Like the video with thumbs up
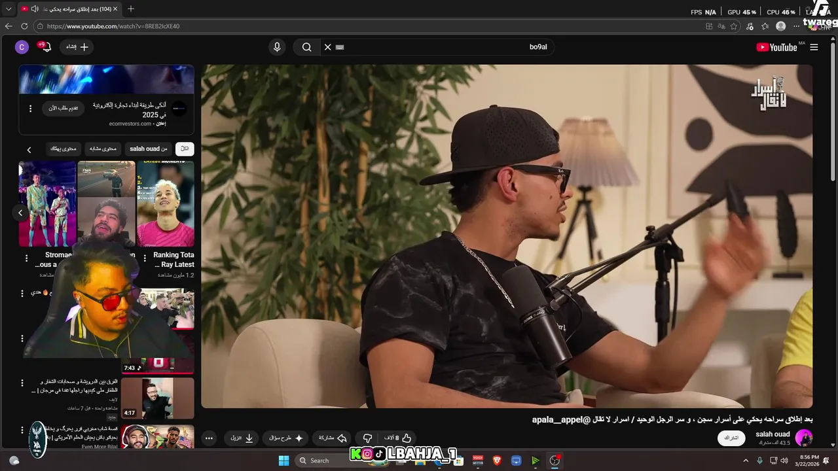Viewport: 838px width, 471px height. (399, 438)
